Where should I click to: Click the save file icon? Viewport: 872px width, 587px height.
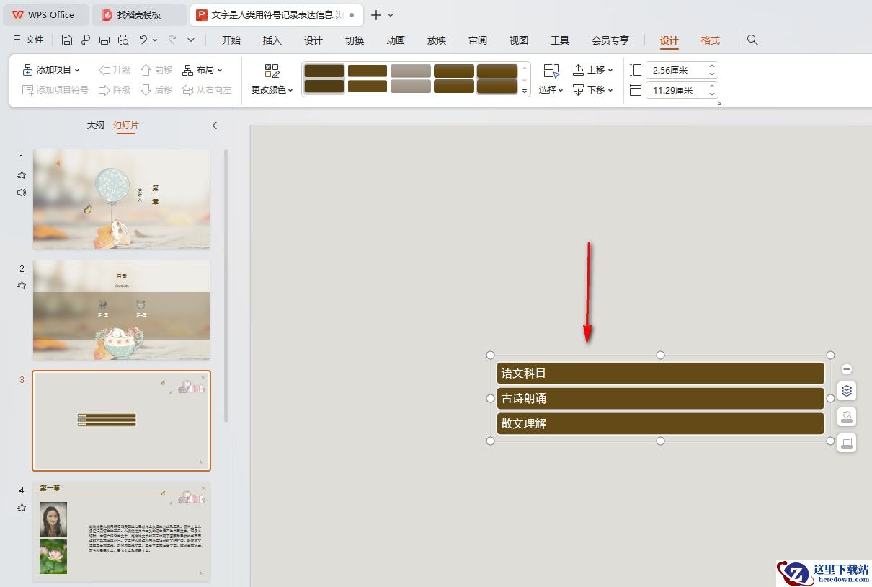[x=67, y=40]
